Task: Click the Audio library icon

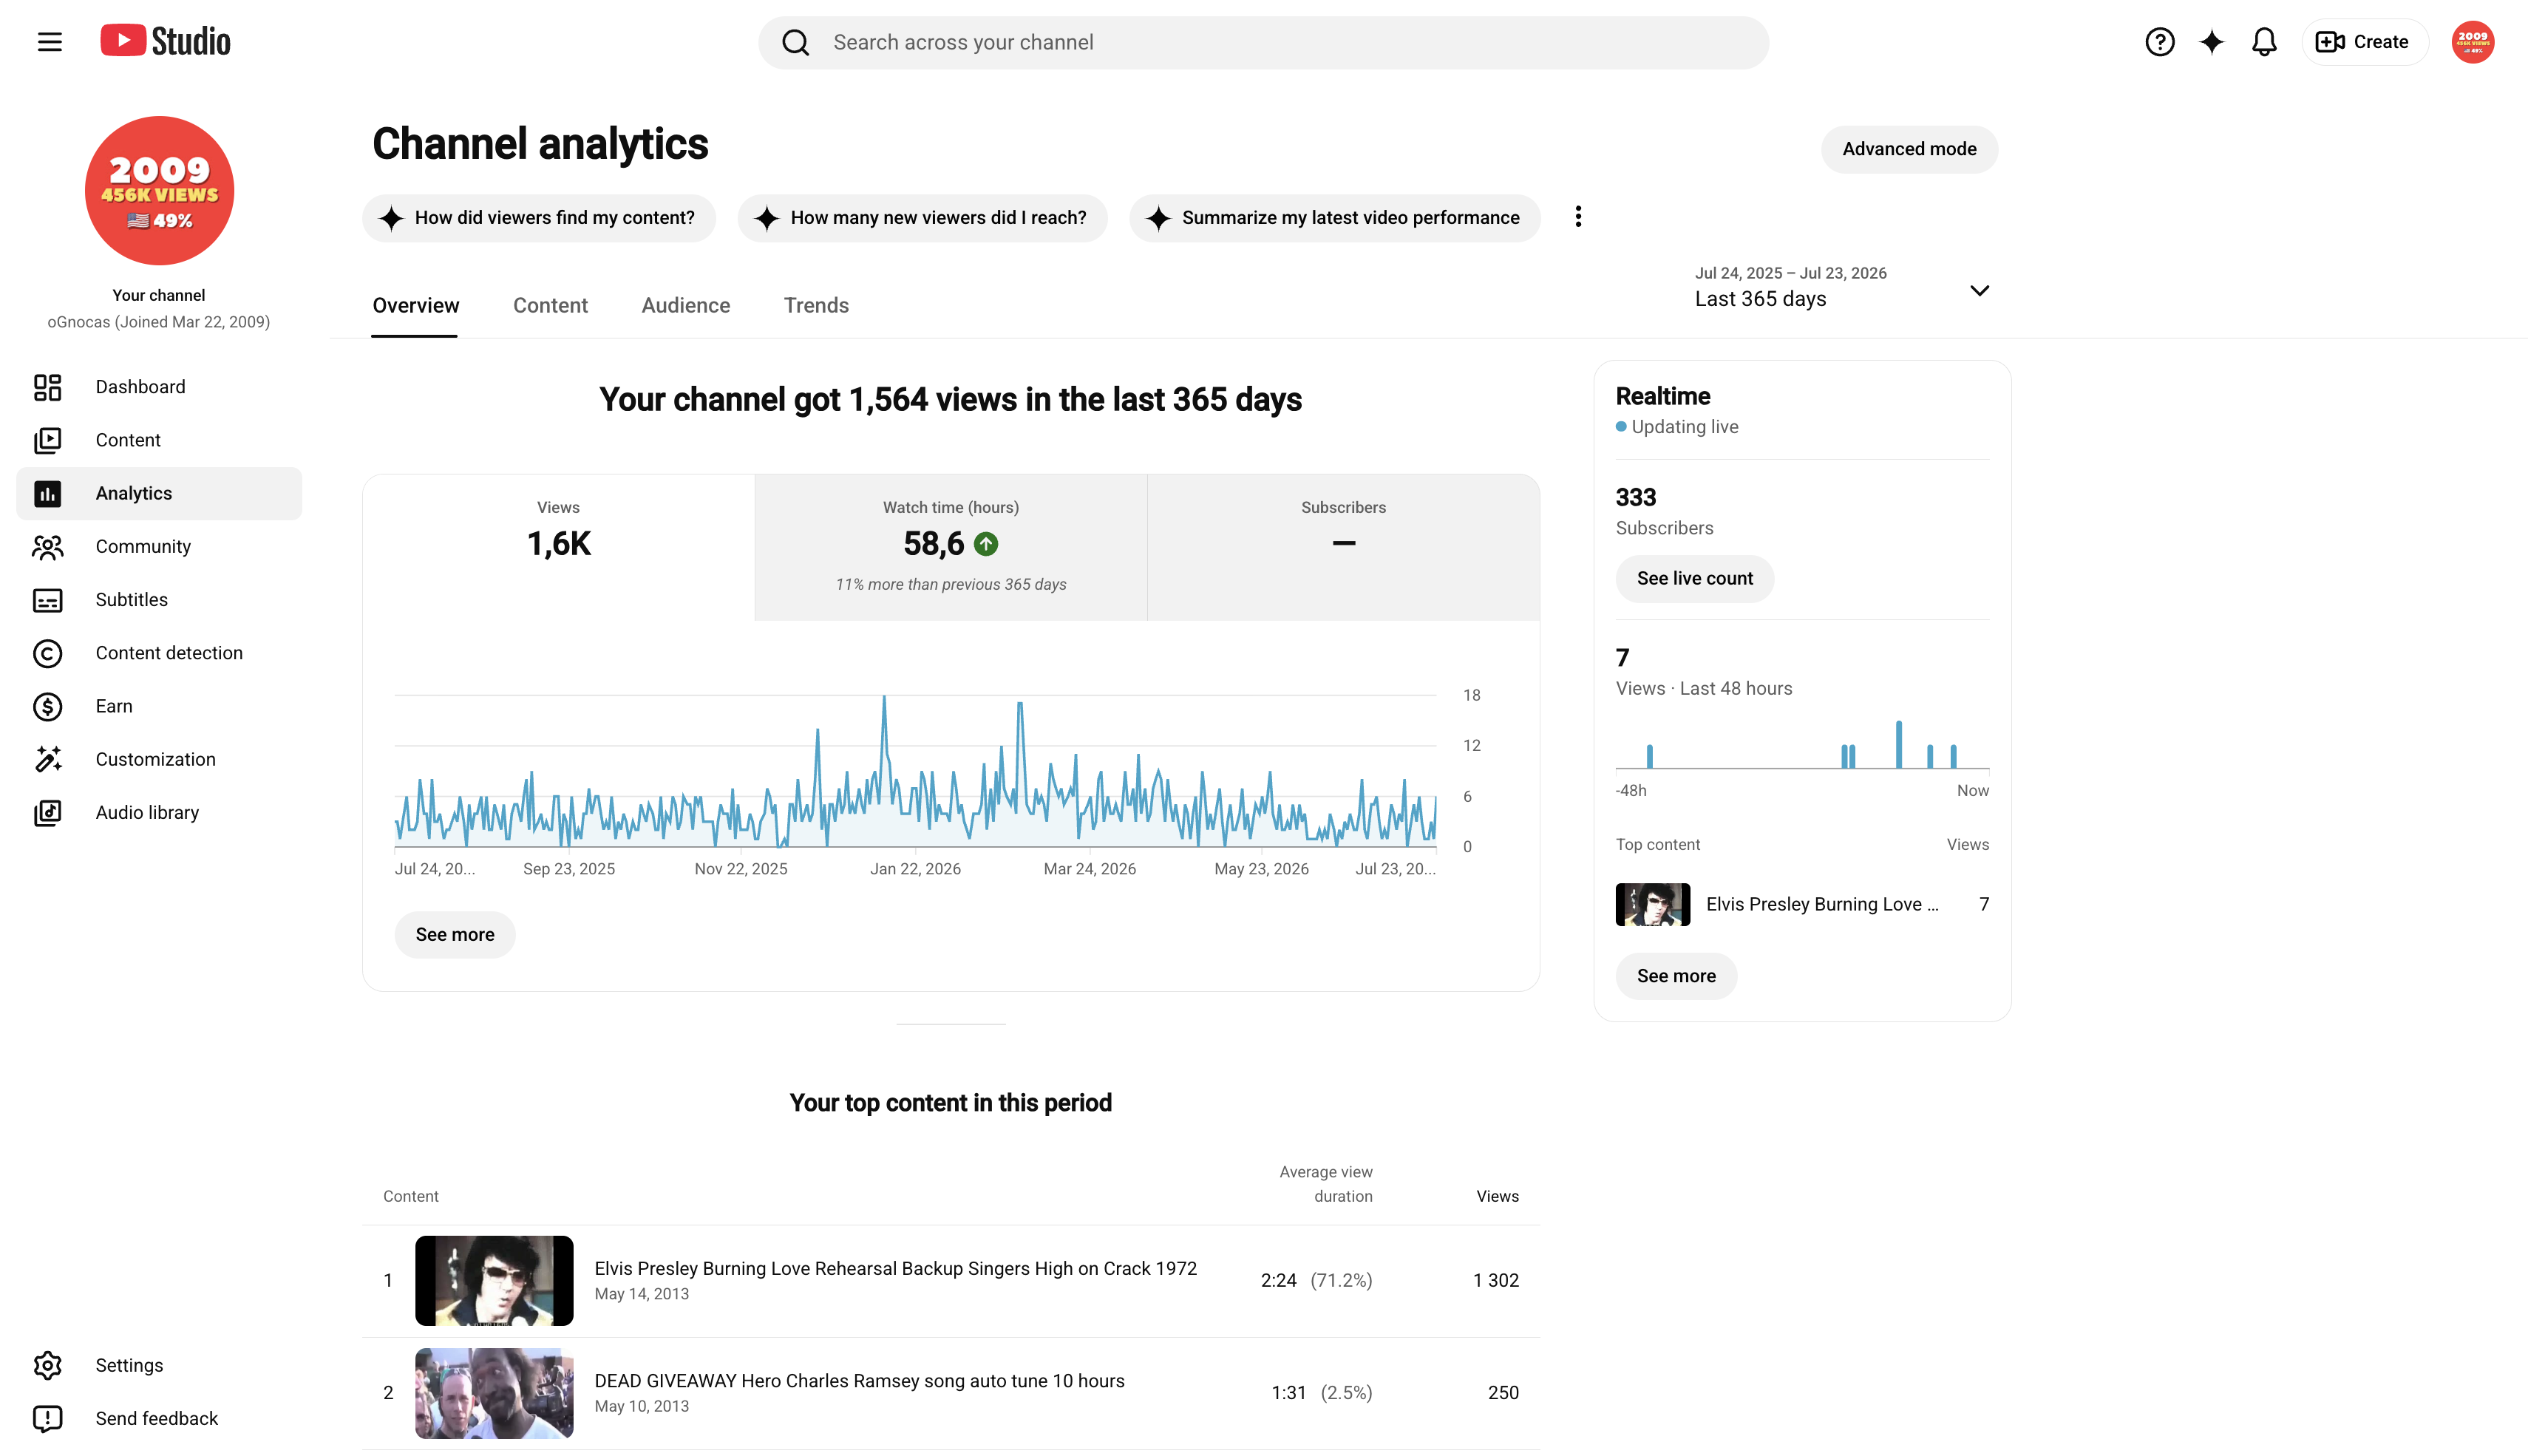Action: point(47,812)
